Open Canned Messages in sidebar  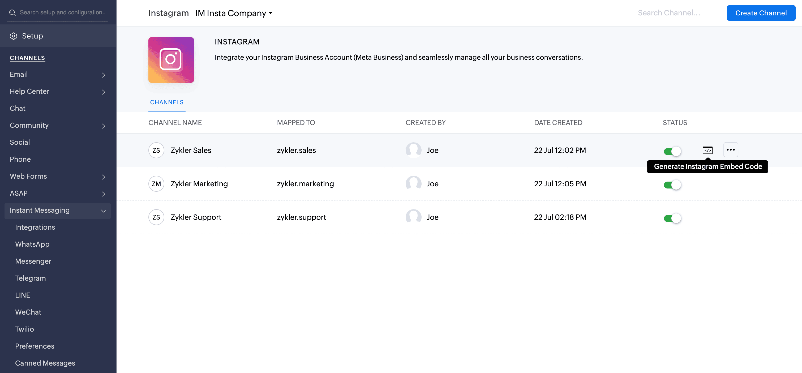45,363
